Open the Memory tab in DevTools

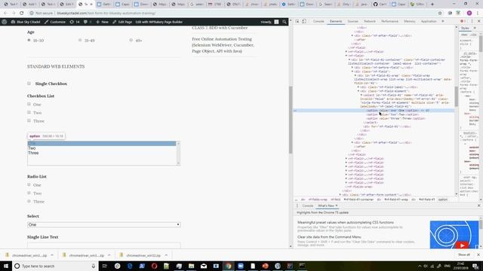click(x=410, y=21)
